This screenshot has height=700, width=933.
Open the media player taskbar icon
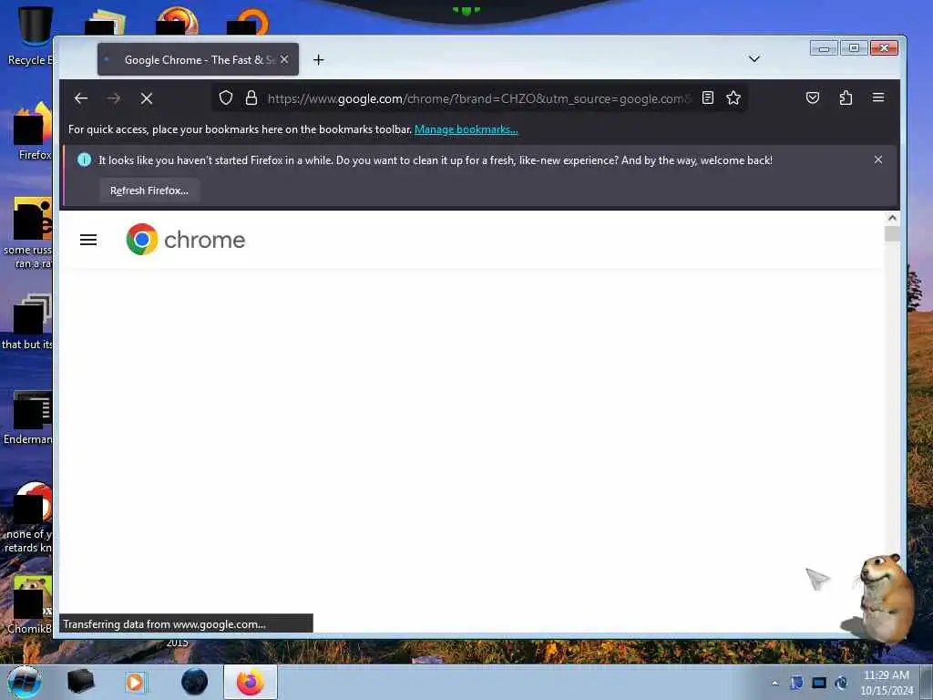pyautogui.click(x=136, y=682)
